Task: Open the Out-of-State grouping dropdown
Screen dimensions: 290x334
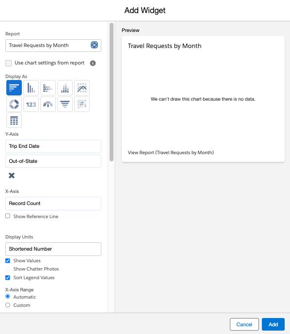Action: pos(53,161)
